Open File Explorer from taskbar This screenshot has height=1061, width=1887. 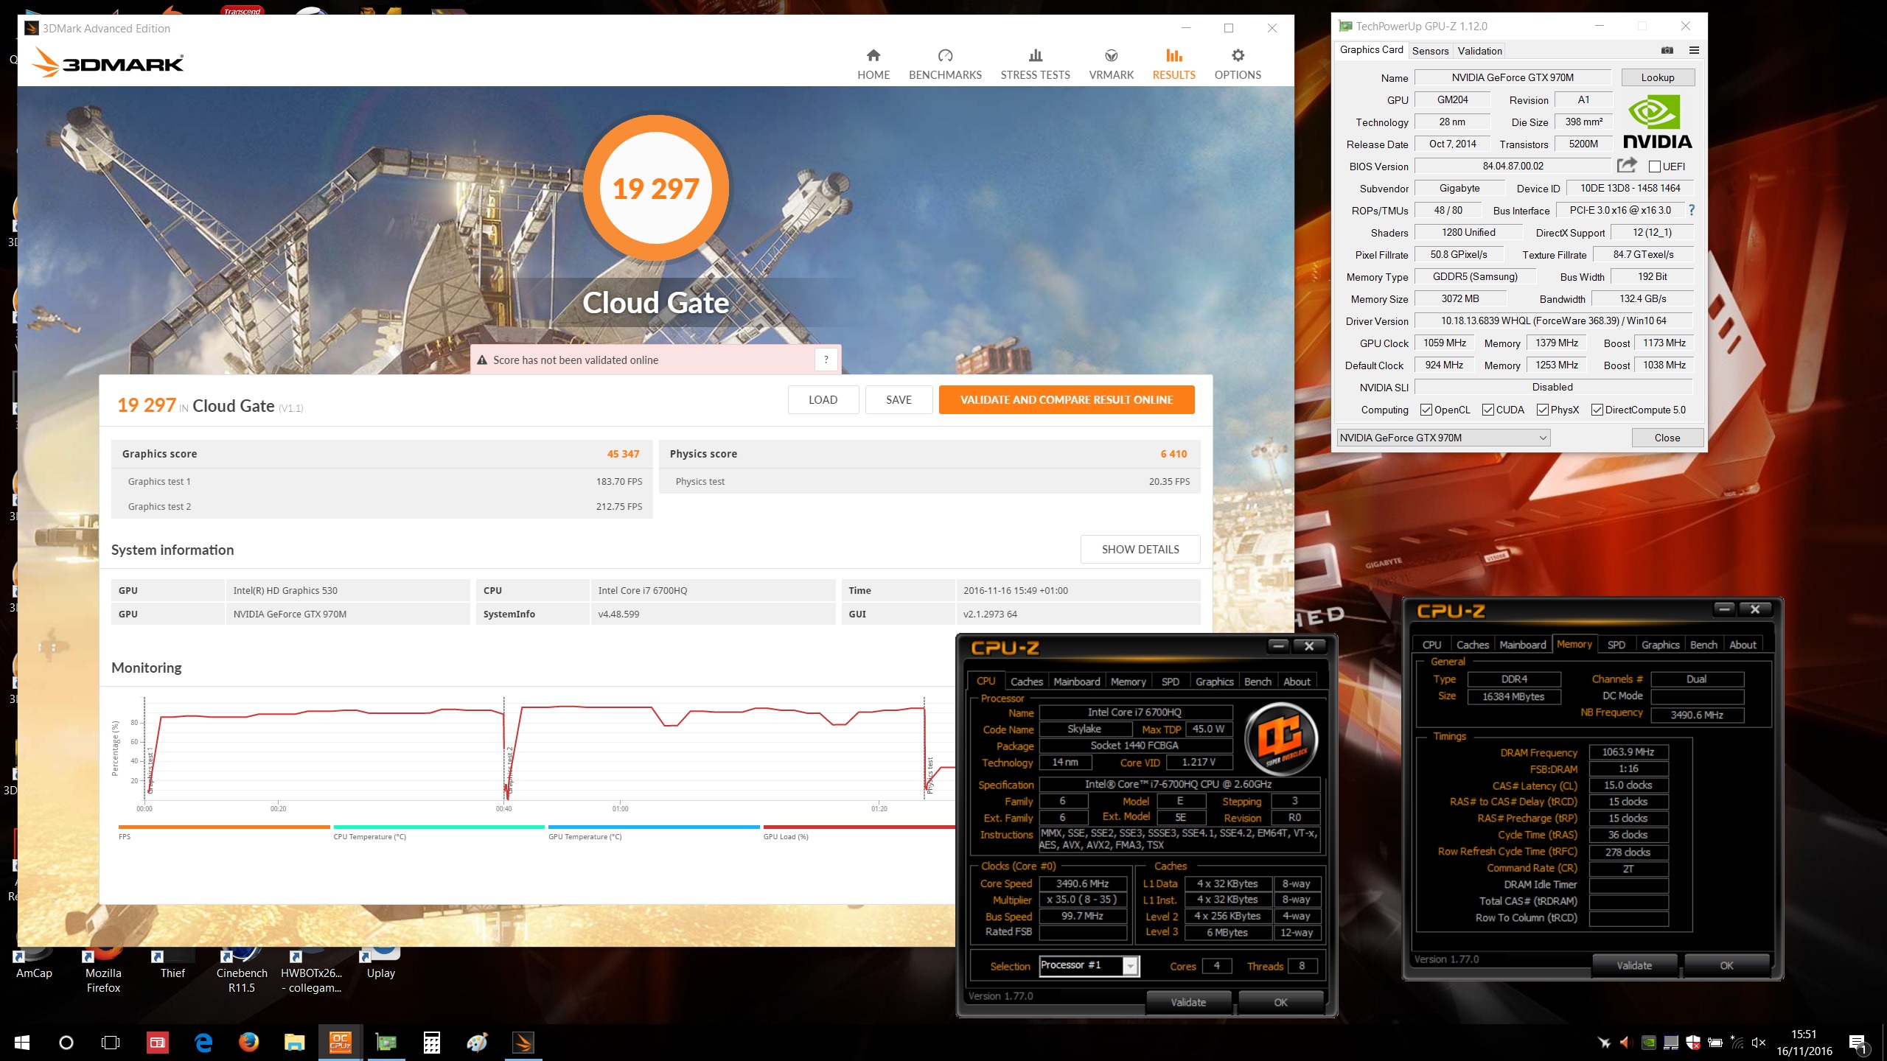294,1042
